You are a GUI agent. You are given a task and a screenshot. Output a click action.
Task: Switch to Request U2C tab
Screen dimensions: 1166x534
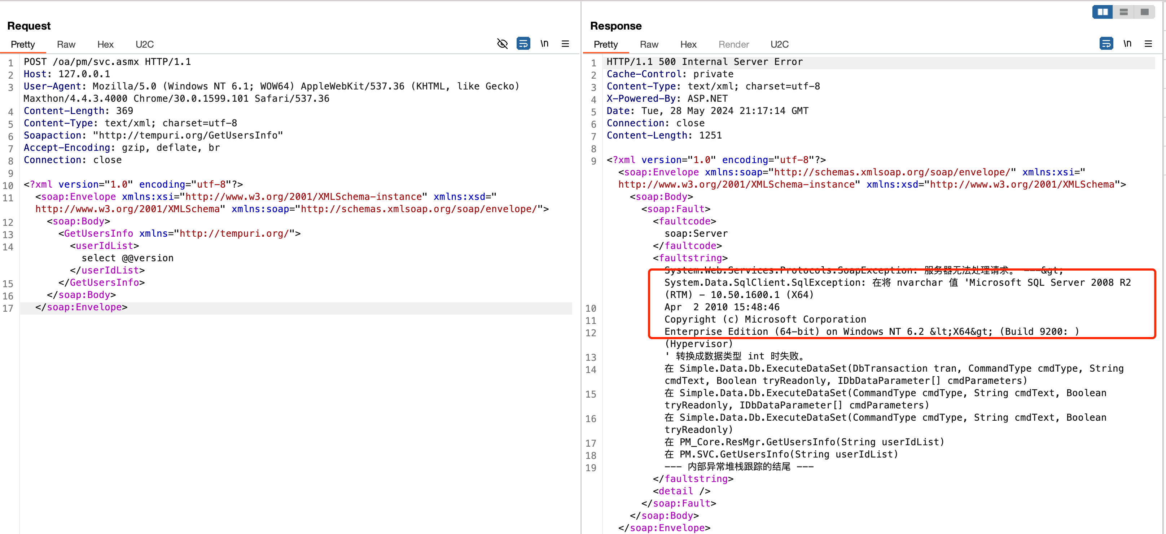coord(145,44)
